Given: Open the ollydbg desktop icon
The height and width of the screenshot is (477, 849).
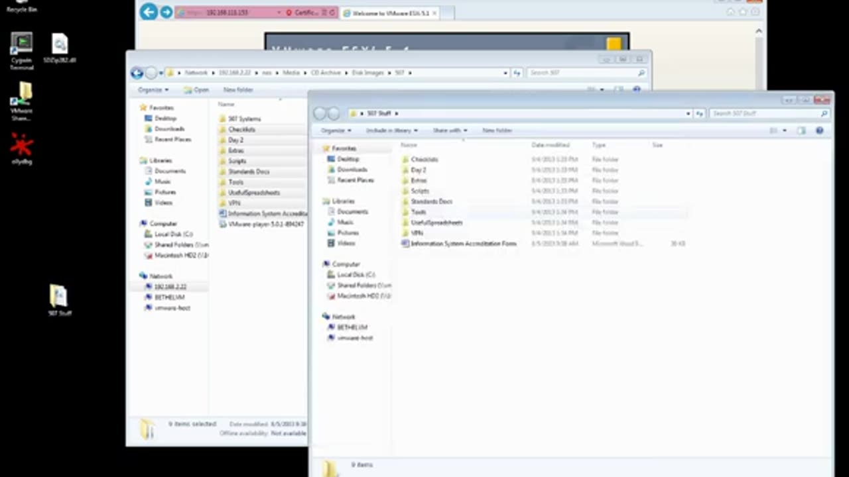Looking at the screenshot, I should [x=22, y=148].
